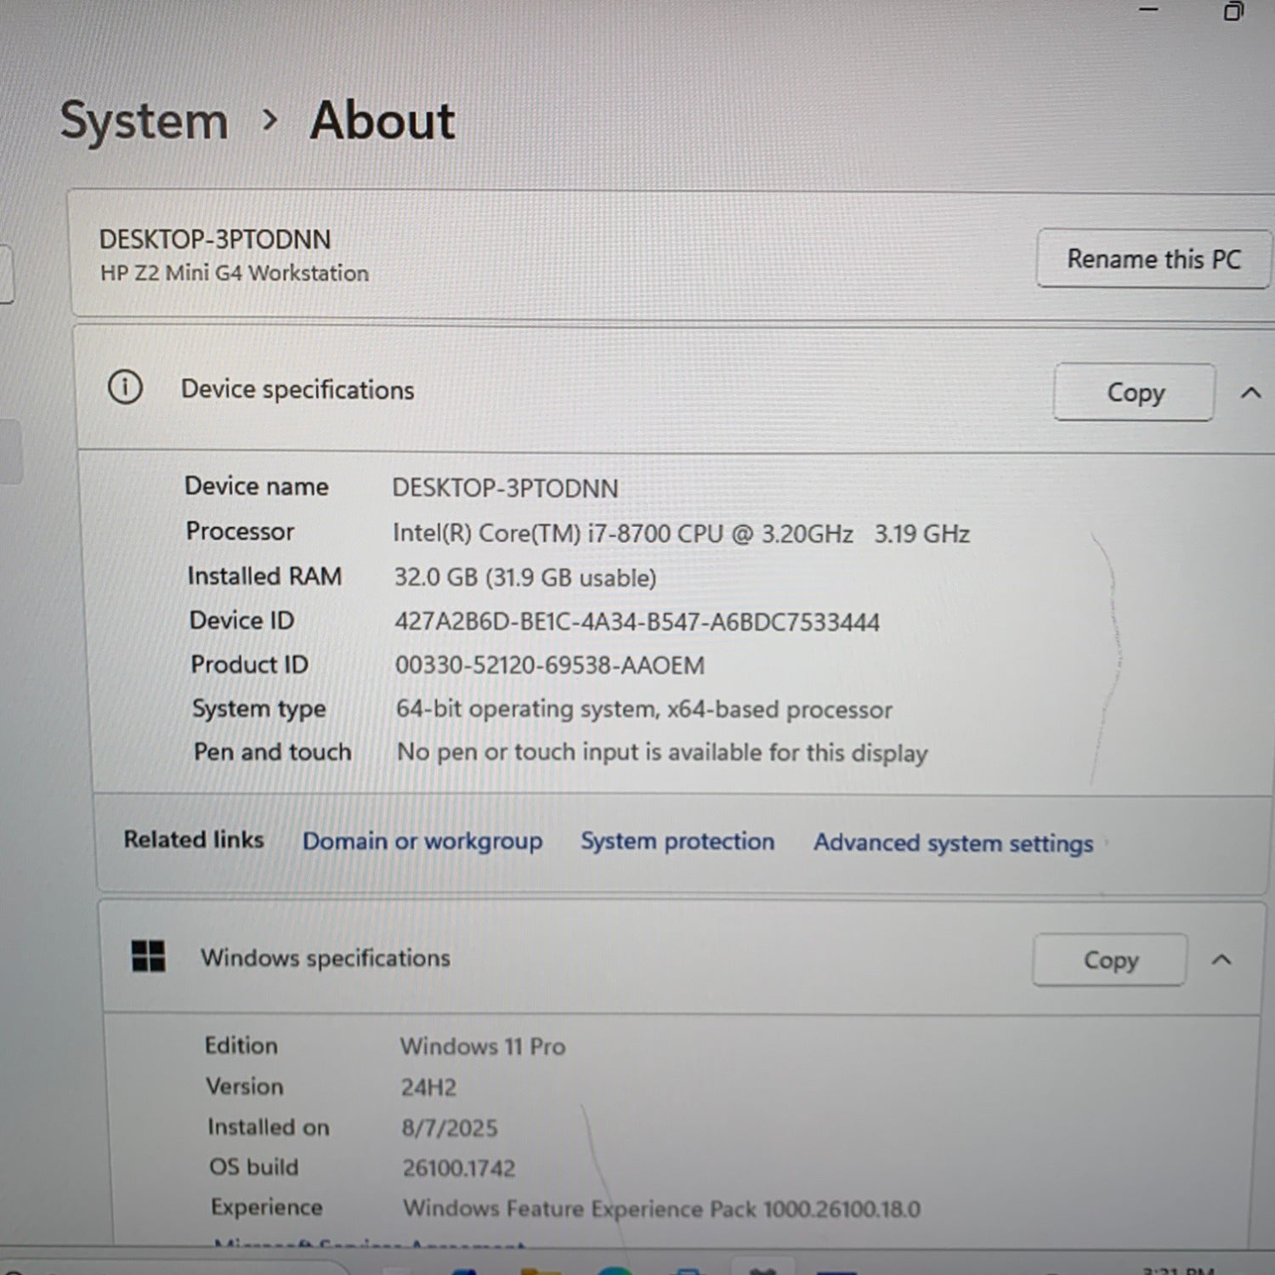Image resolution: width=1275 pixels, height=1275 pixels.
Task: Copy the Windows specifications
Action: [1110, 960]
